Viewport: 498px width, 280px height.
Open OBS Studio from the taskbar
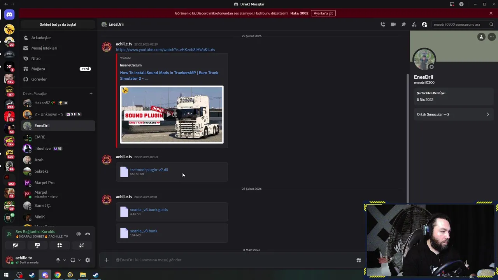pos(19,275)
